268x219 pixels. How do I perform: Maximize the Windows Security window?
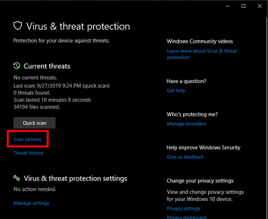click(243, 6)
